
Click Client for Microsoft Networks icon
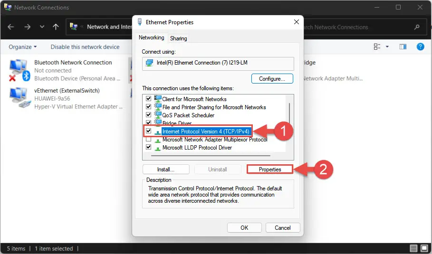158,99
